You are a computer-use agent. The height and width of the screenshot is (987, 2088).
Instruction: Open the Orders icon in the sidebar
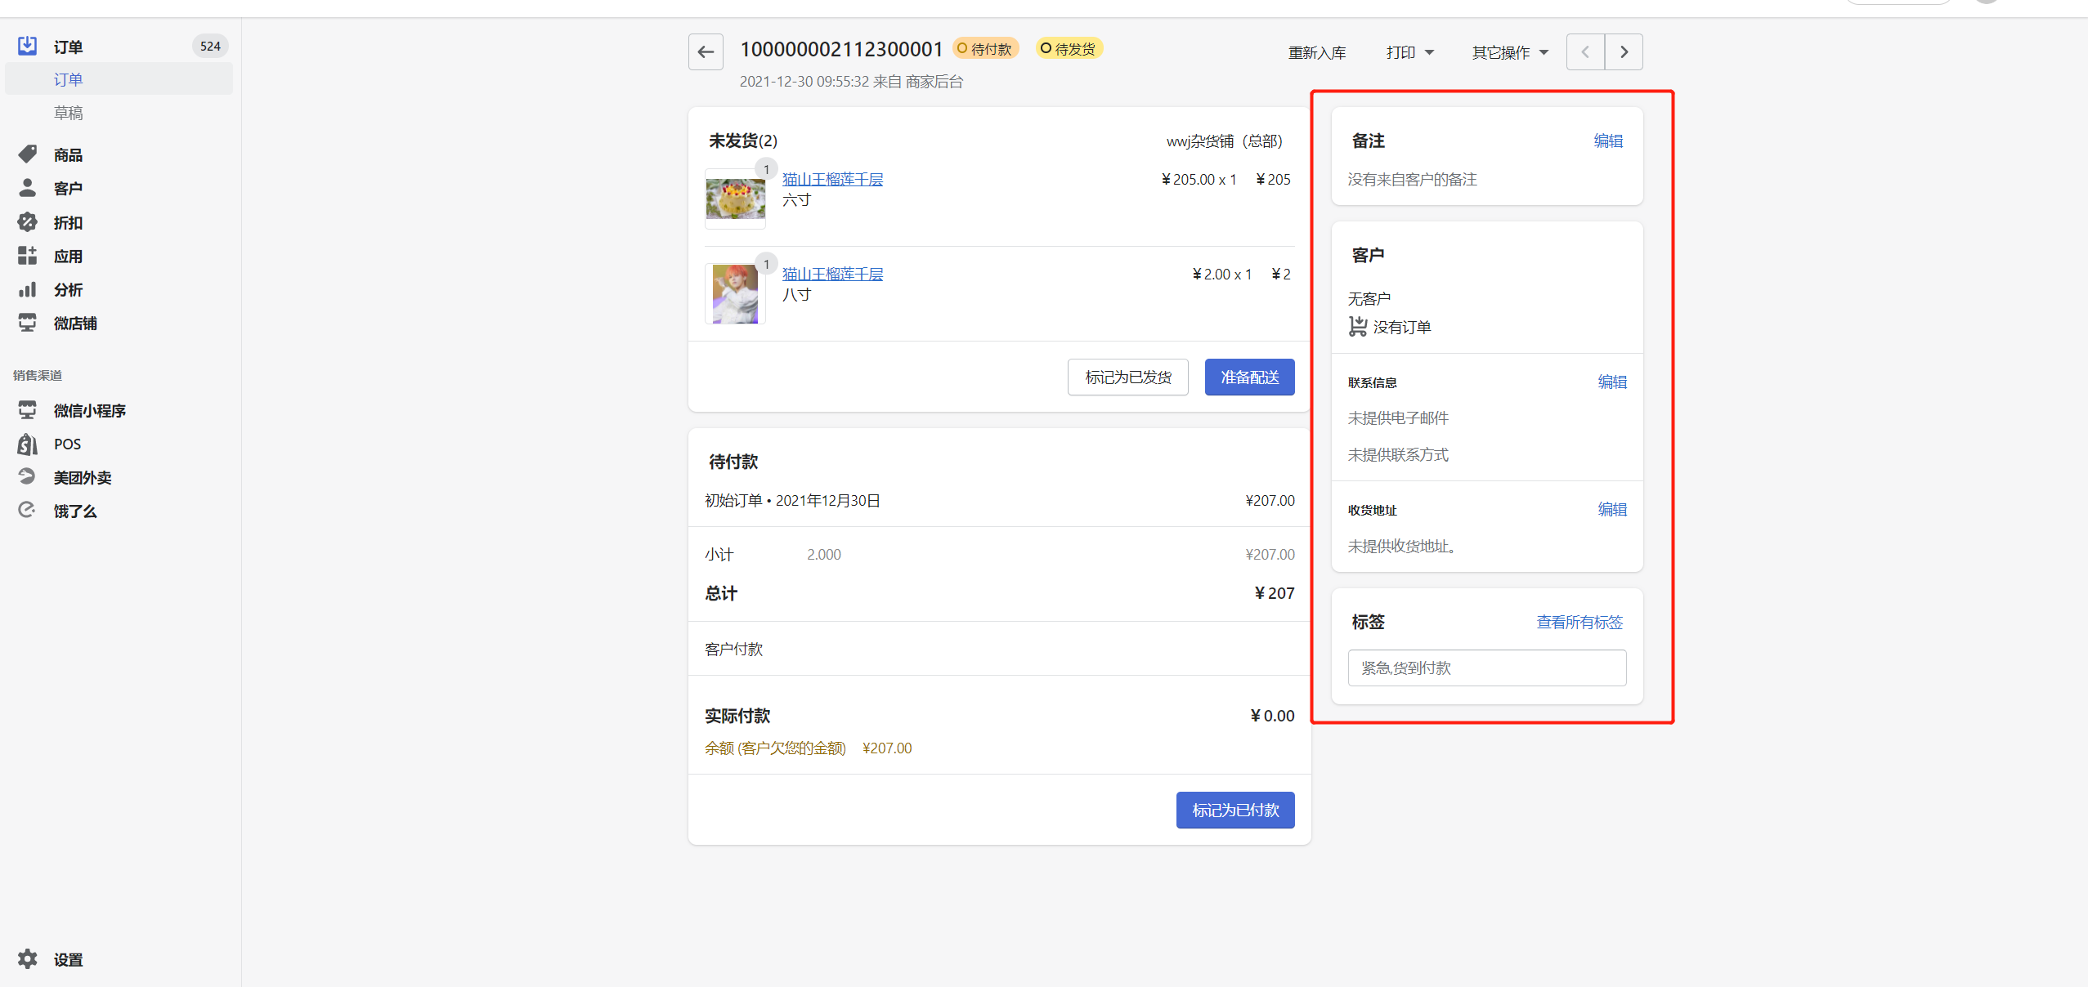click(28, 46)
